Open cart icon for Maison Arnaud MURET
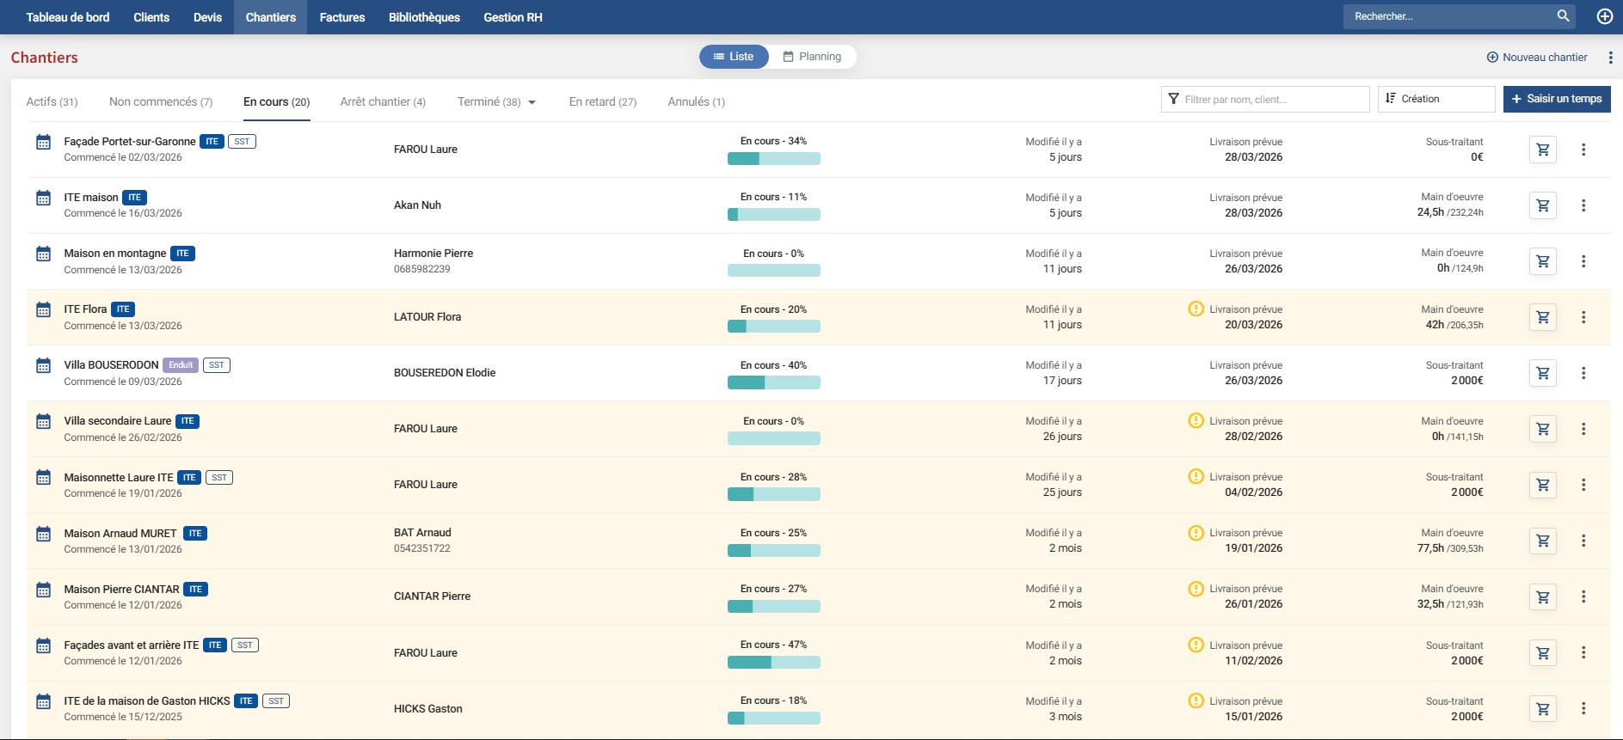The width and height of the screenshot is (1623, 740). tap(1542, 541)
